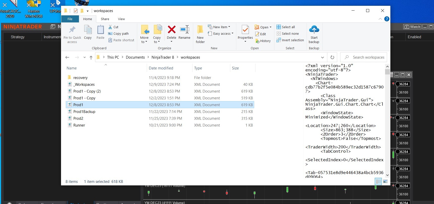Image resolution: width=434 pixels, height=204 pixels.
Task: Click Select all
Action: click(285, 27)
